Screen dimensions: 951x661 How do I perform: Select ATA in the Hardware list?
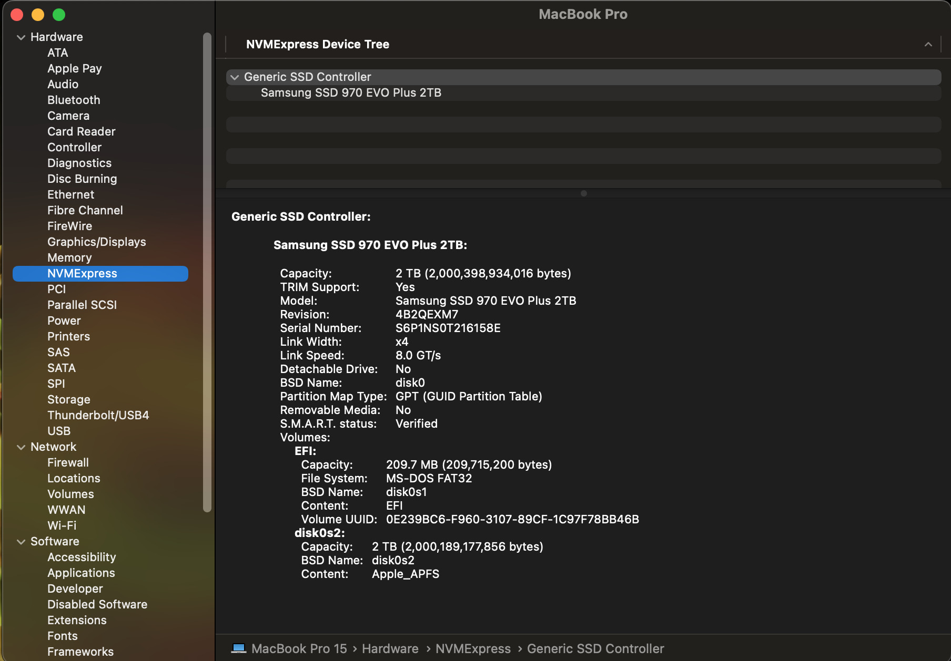(58, 53)
